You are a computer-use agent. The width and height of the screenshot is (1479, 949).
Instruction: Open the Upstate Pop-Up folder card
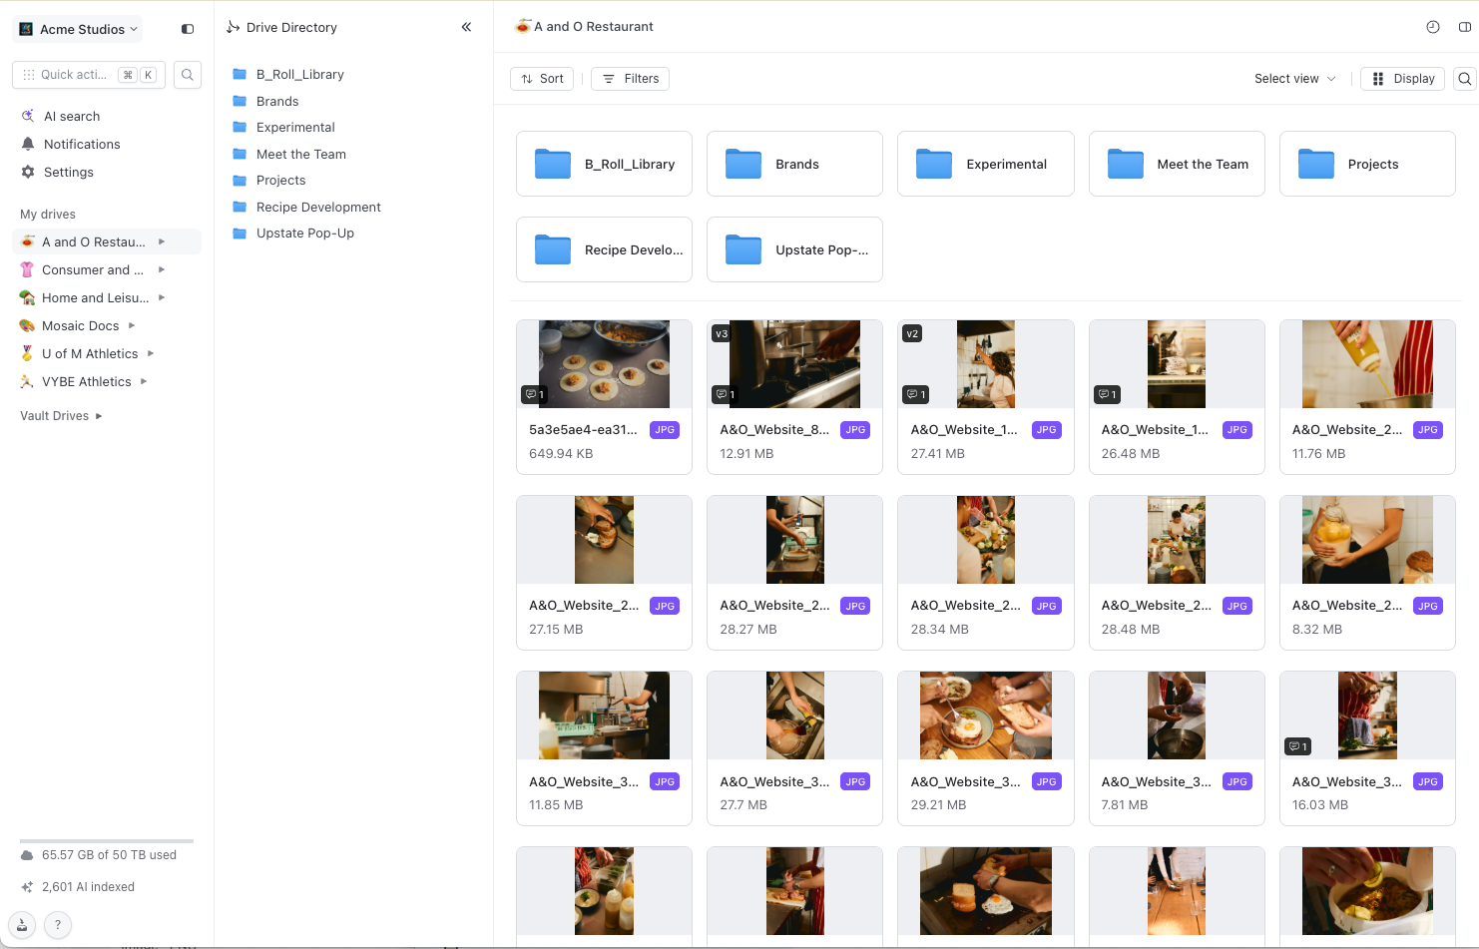coord(794,249)
